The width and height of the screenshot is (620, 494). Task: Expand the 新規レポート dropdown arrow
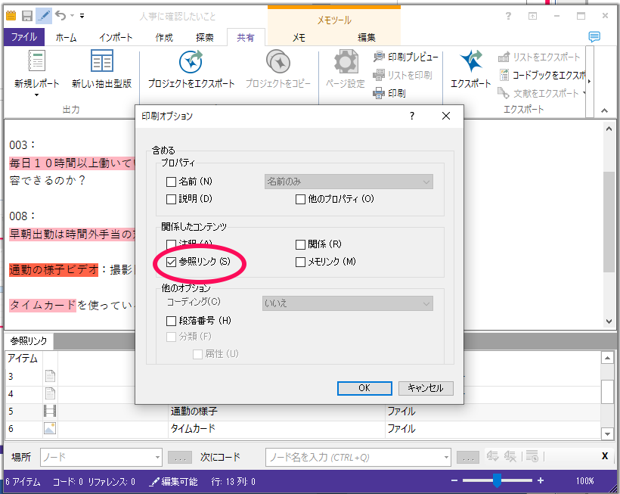click(x=56, y=84)
